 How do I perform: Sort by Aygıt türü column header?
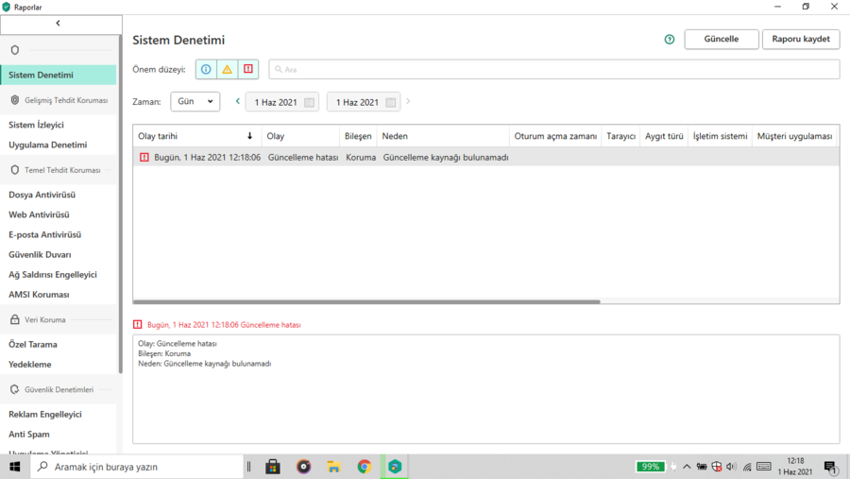coord(664,136)
